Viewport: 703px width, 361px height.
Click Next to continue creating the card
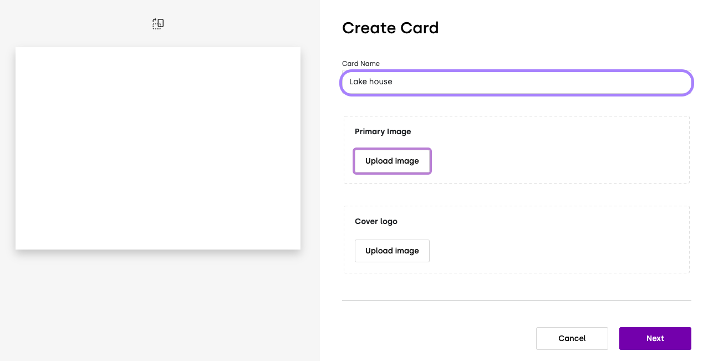655,338
